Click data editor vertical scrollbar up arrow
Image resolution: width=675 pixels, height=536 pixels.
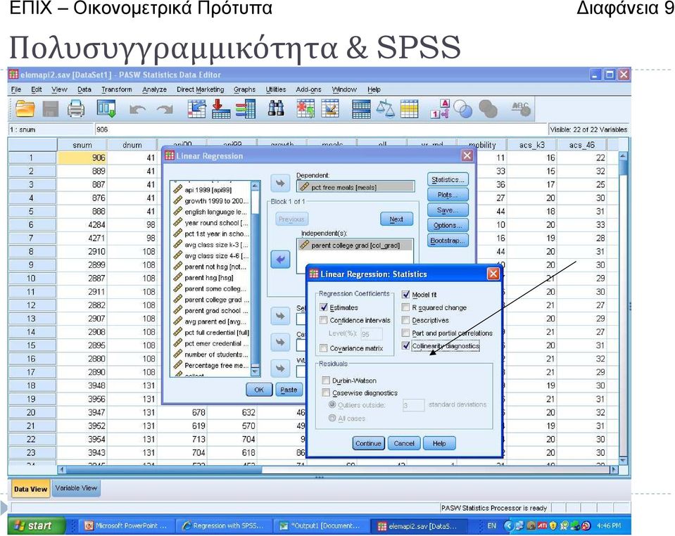click(x=623, y=156)
